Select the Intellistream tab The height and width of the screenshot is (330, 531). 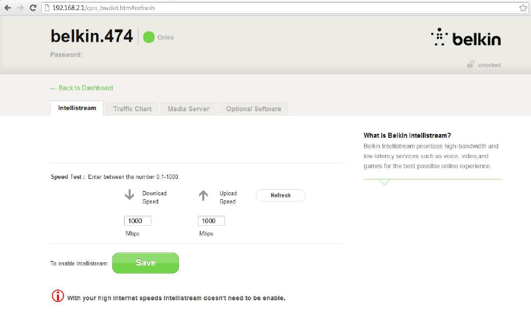point(77,108)
